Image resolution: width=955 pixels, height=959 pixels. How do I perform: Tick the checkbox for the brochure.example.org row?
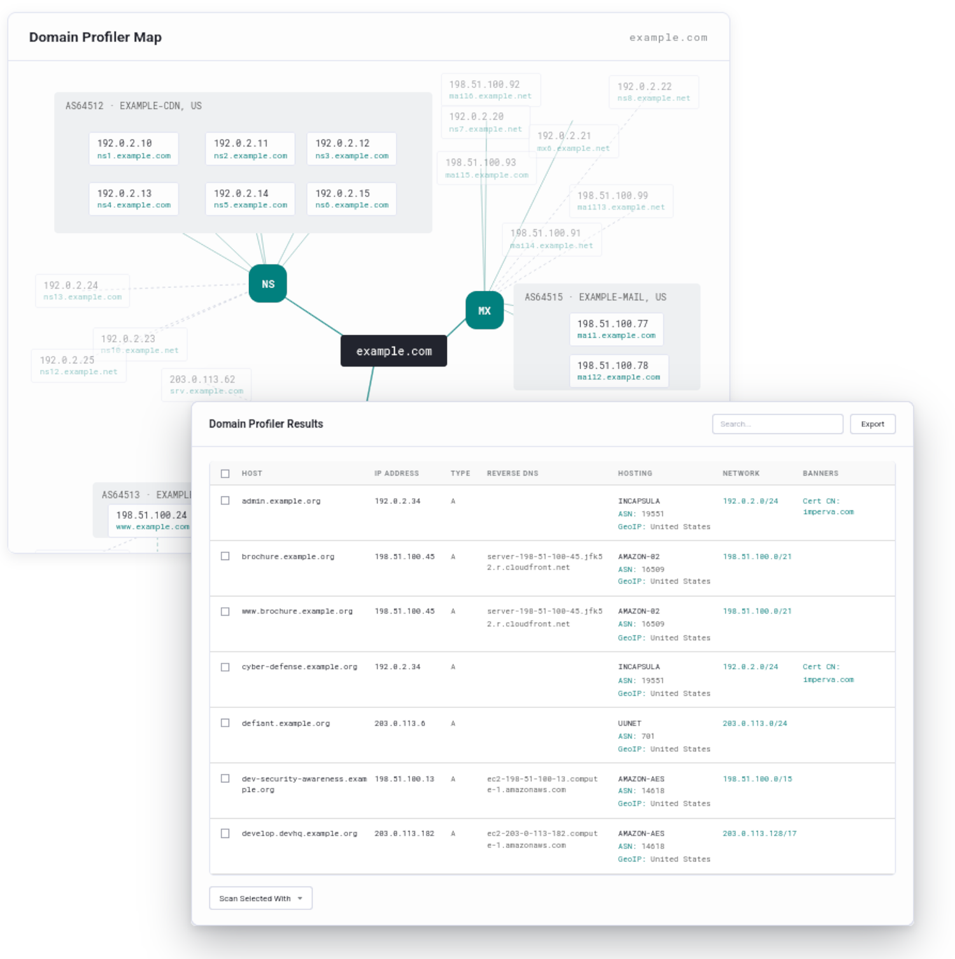225,556
